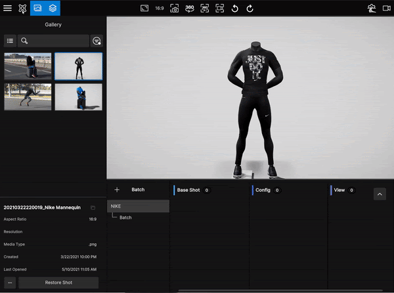Open the gallery filter options
This screenshot has width=394, height=293.
97,41
